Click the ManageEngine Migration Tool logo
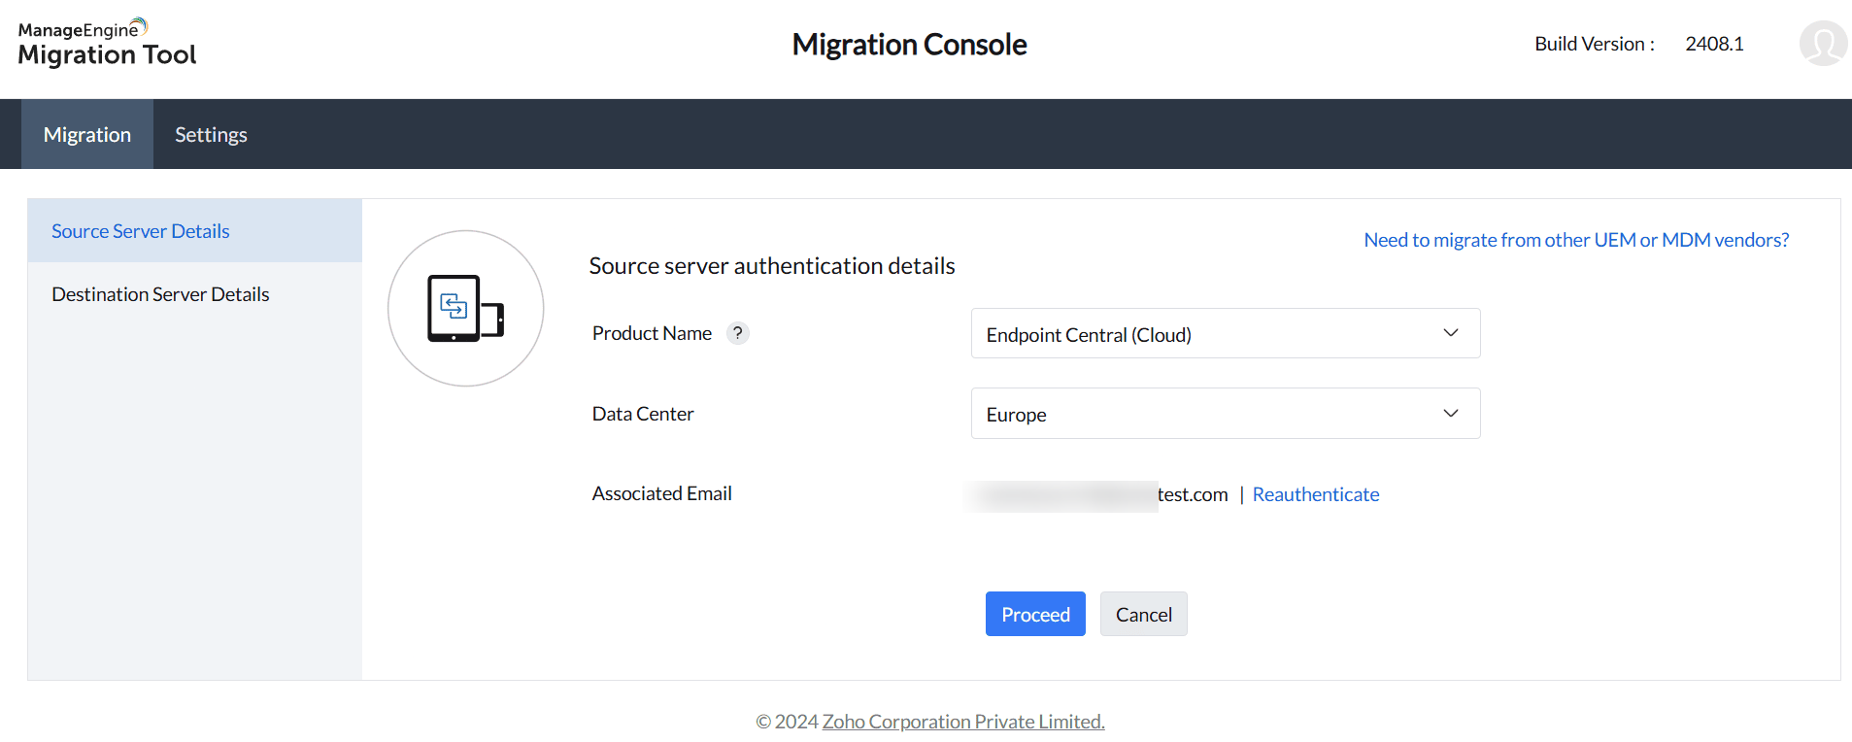The height and width of the screenshot is (742, 1852). pyautogui.click(x=107, y=44)
